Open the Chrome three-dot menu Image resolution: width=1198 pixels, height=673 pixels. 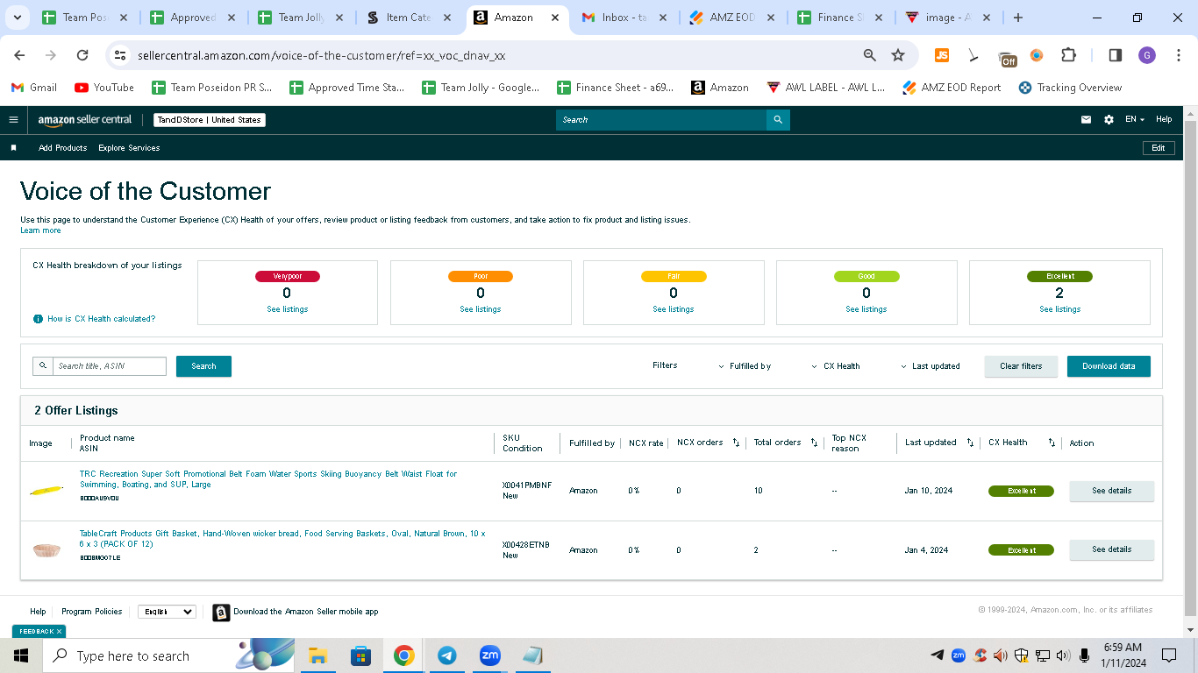click(x=1177, y=55)
